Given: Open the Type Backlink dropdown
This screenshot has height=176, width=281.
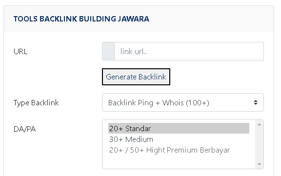Looking at the screenshot, I should pos(183,102).
